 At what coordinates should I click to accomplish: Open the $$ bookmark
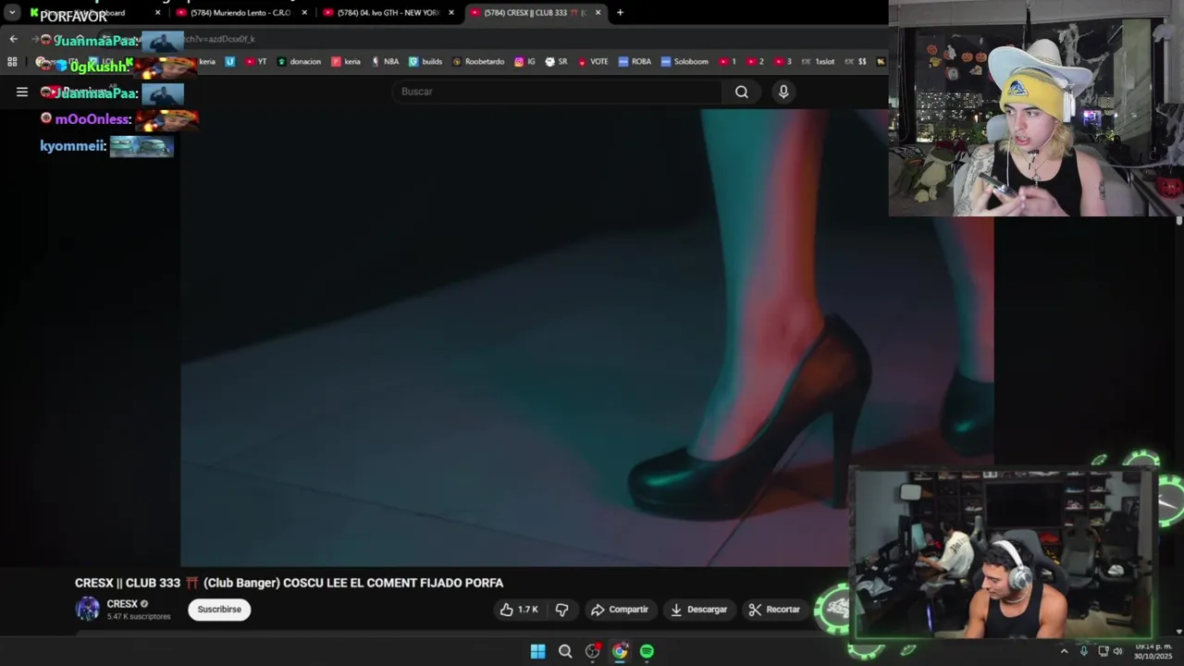click(x=856, y=62)
